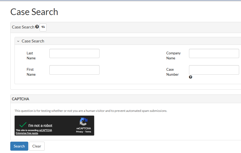The width and height of the screenshot is (241, 153).
Task: Click the help icon beside Case Search title
Action: 37,27
